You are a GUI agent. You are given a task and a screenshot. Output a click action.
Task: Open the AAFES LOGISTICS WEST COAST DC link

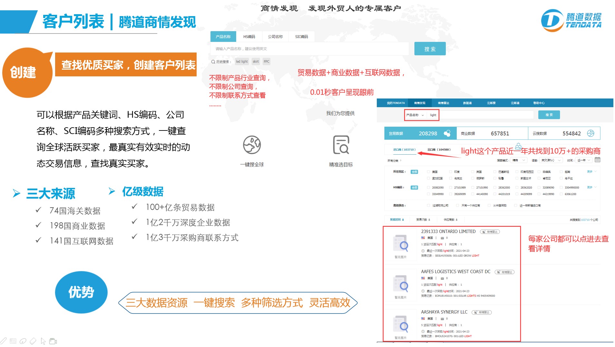[x=455, y=272]
